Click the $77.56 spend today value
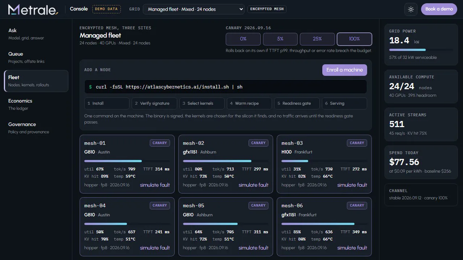Image resolution: width=463 pixels, height=260 pixels. [x=404, y=162]
